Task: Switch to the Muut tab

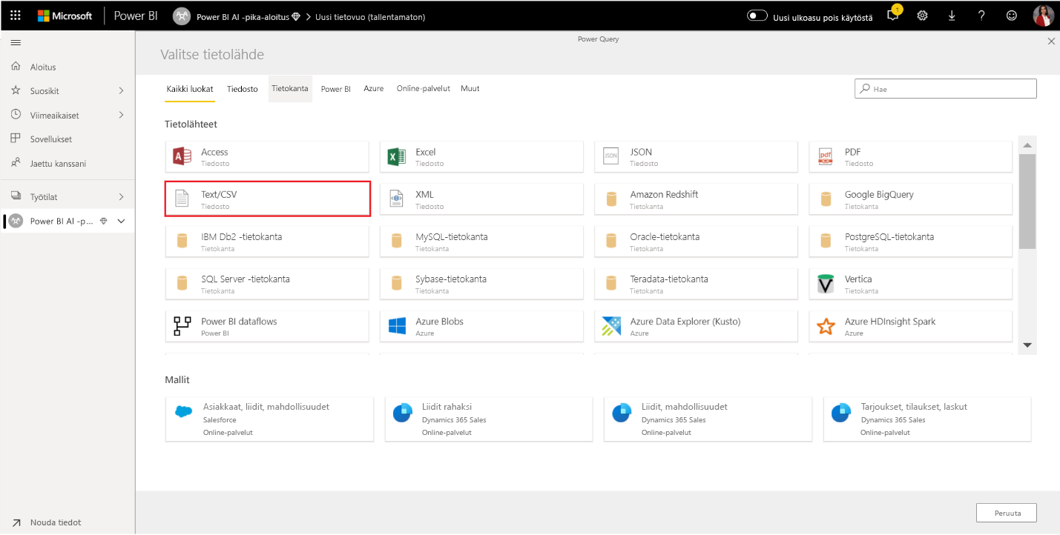Action: tap(470, 89)
